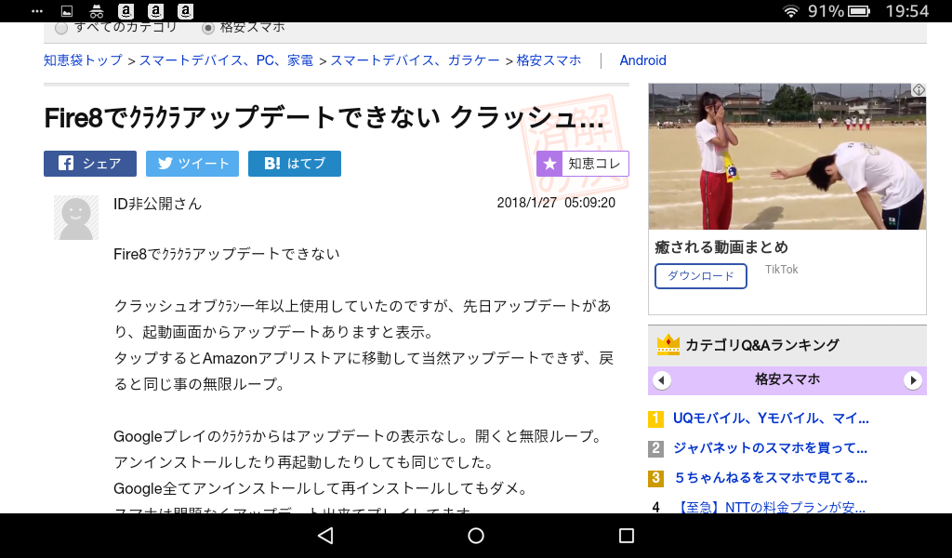The image size is (952, 558).
Task: Select the 格安スマホ radio button
Action: click(208, 27)
